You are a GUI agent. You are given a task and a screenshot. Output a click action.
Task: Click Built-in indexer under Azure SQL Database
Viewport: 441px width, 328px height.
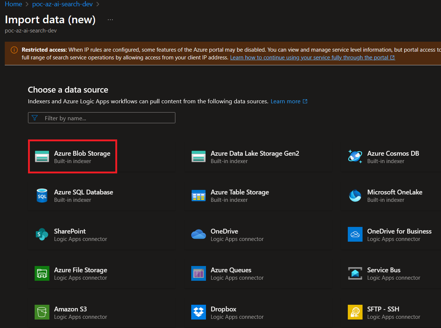[x=73, y=200]
